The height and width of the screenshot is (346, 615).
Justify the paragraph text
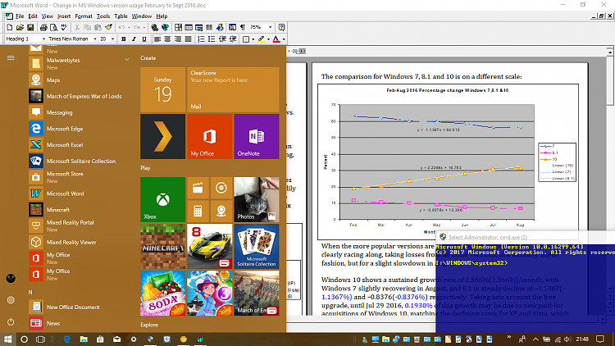(x=188, y=39)
